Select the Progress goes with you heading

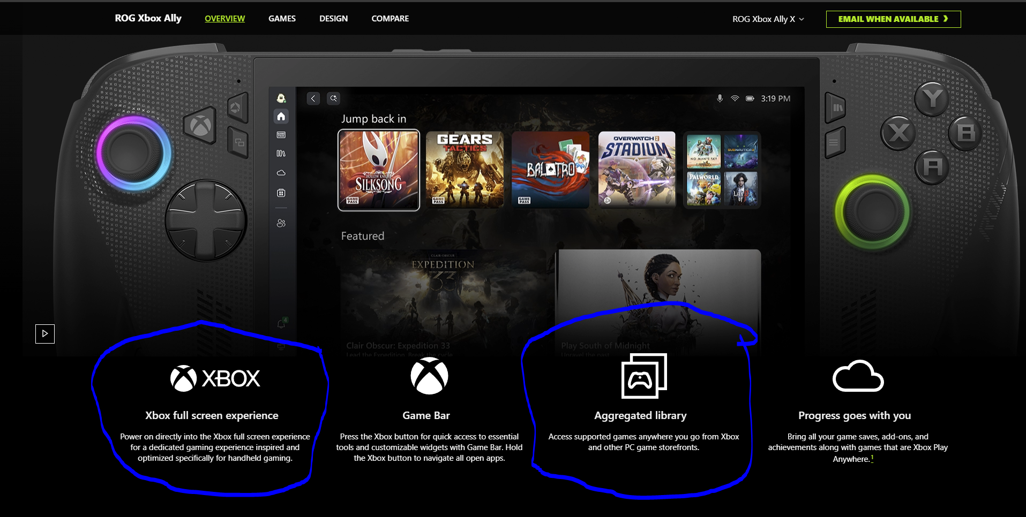(x=855, y=415)
